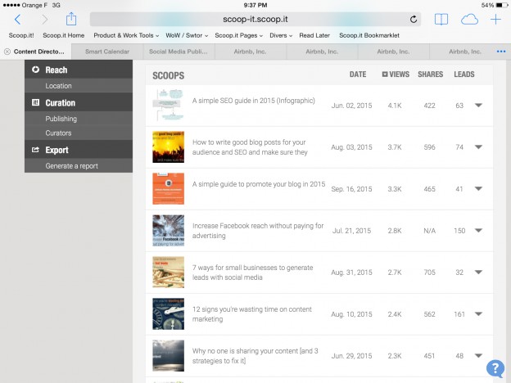
Task: Click date Jul. 21, 2015
Action: [351, 231]
